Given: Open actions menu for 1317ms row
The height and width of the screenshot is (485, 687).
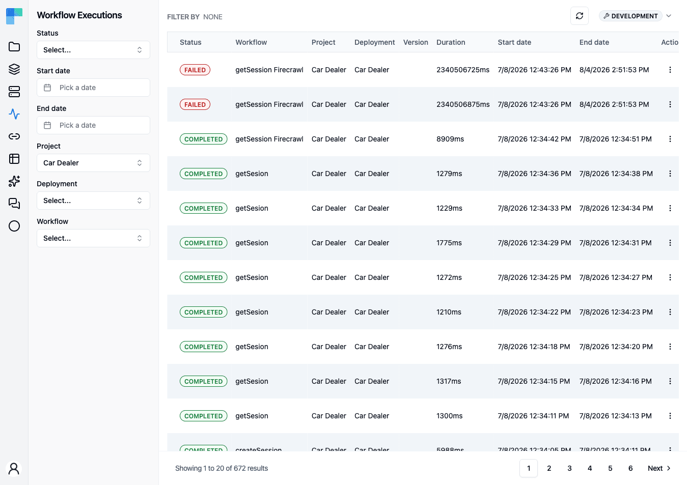Looking at the screenshot, I should coord(670,381).
